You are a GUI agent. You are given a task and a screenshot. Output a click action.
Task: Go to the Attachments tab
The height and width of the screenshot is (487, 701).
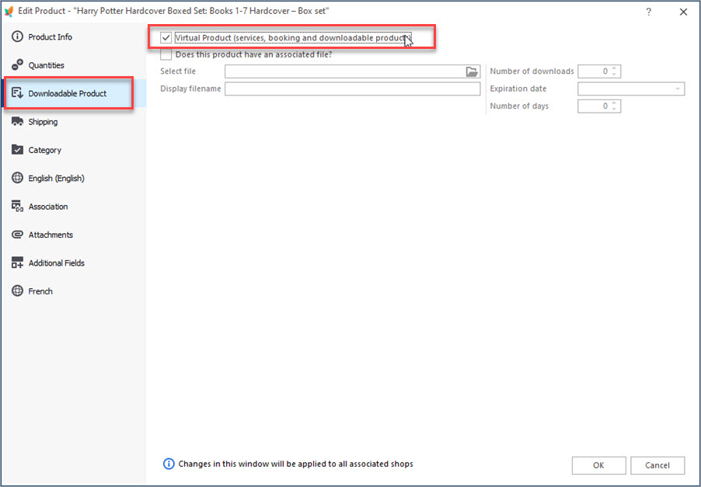click(73, 235)
